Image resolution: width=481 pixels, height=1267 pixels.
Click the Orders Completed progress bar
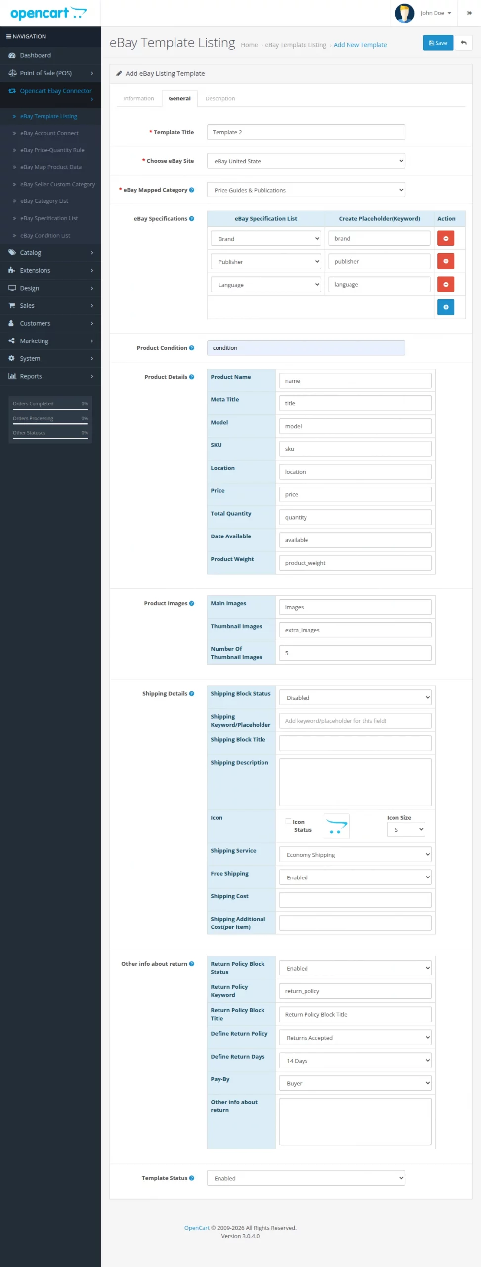point(50,409)
